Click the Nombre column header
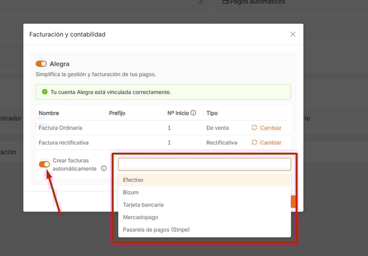Image resolution: width=368 pixels, height=256 pixels. click(49, 113)
